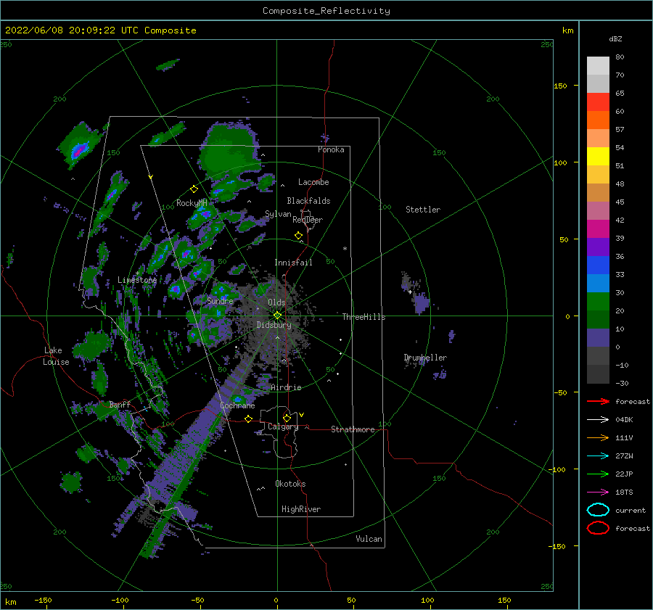Pick the magenta 39–42 dBZ legend swatch
This screenshot has width=653, height=610.
(x=598, y=229)
